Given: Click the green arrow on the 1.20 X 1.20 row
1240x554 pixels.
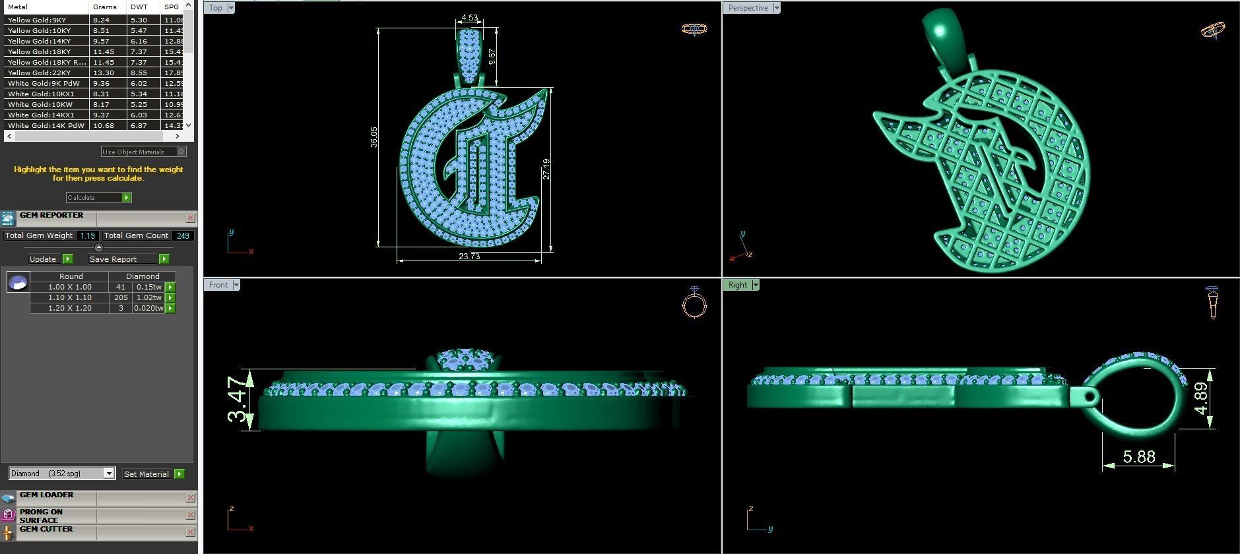Looking at the screenshot, I should click(x=170, y=309).
